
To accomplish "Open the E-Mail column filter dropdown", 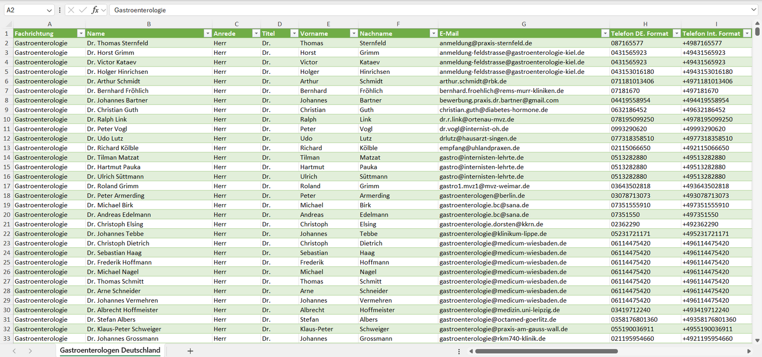I will click(605, 33).
